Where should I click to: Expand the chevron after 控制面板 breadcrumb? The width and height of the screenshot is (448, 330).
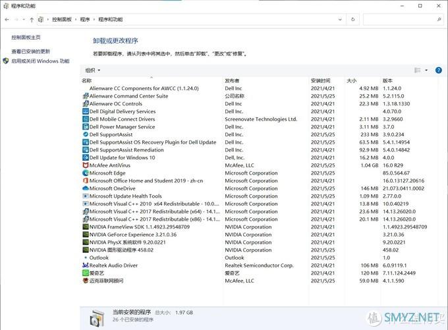(76, 19)
